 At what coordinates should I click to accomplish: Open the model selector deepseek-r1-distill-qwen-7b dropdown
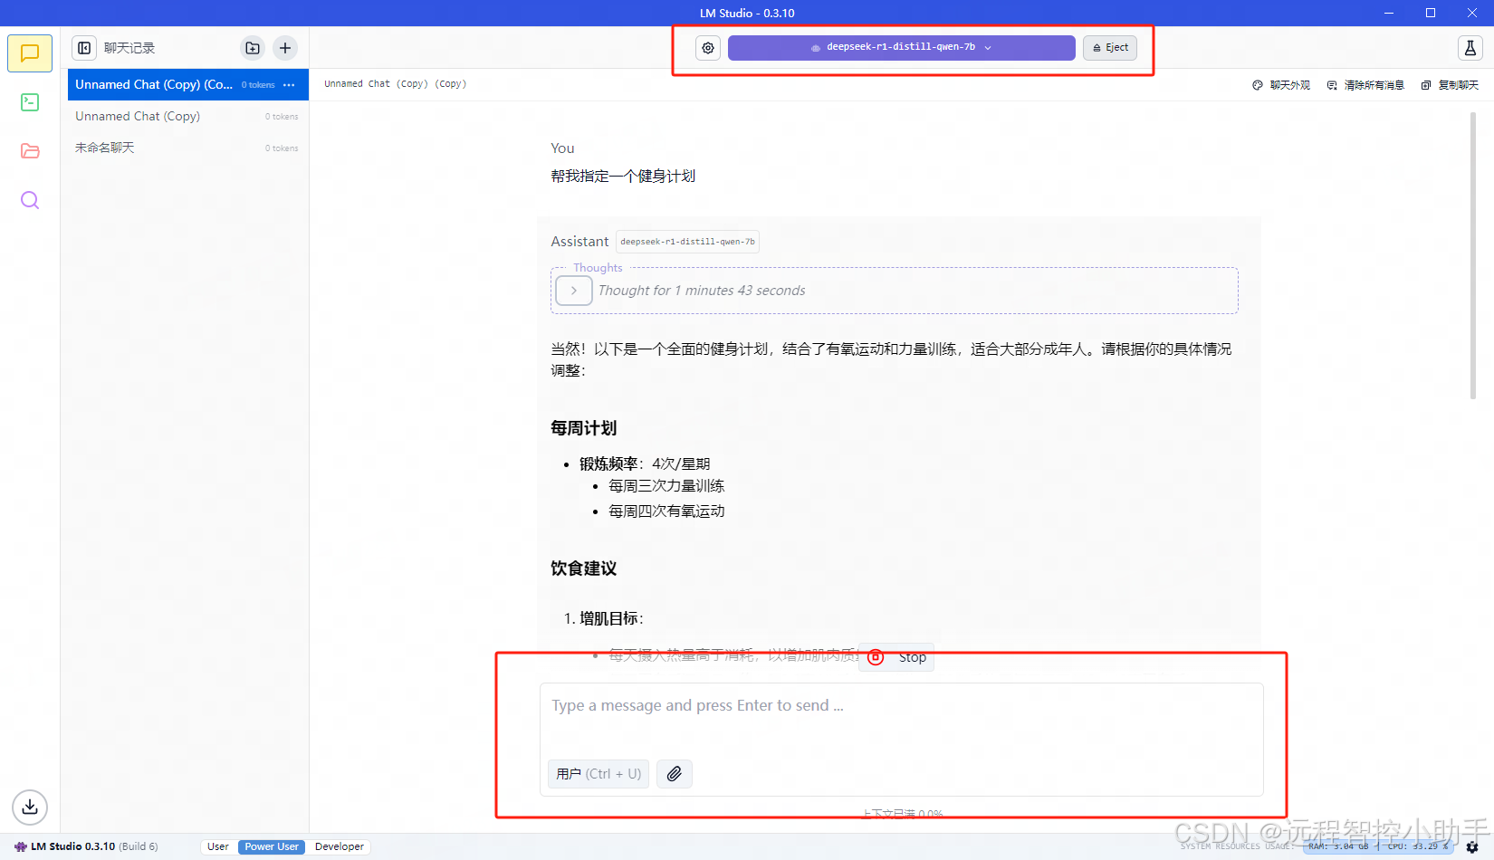[901, 48]
